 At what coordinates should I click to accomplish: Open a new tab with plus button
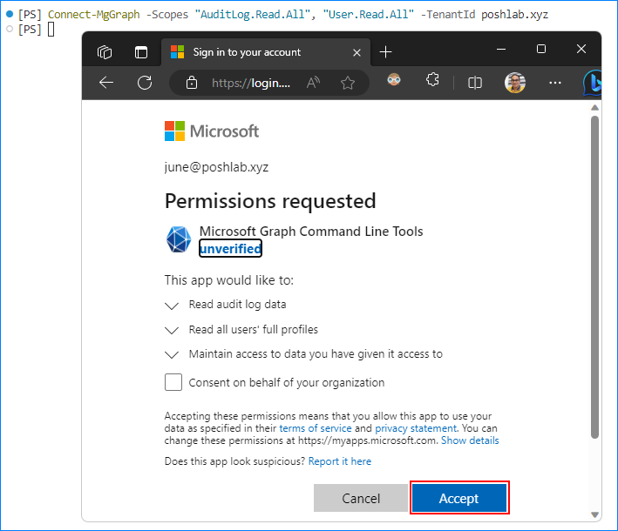click(385, 52)
